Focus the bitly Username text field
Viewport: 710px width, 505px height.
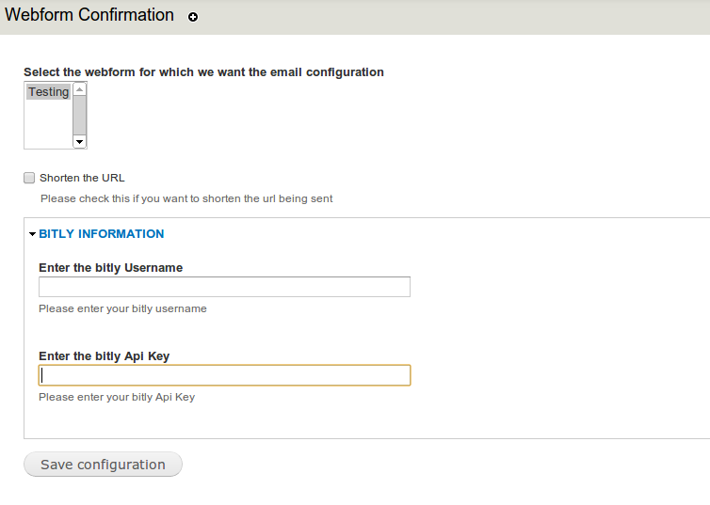[x=224, y=287]
